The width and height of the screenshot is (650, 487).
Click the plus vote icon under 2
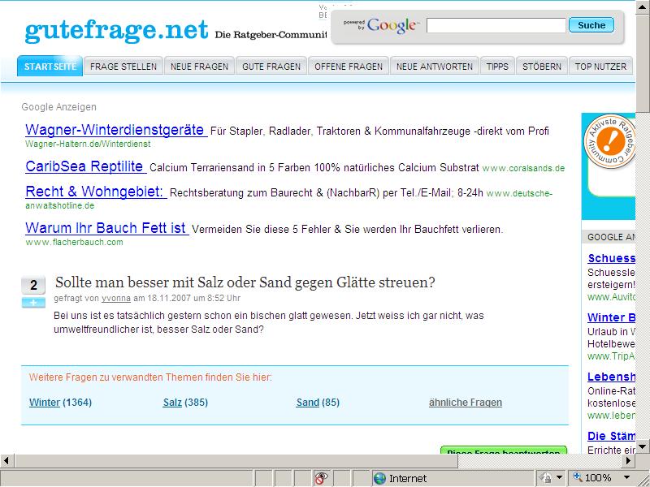33,303
